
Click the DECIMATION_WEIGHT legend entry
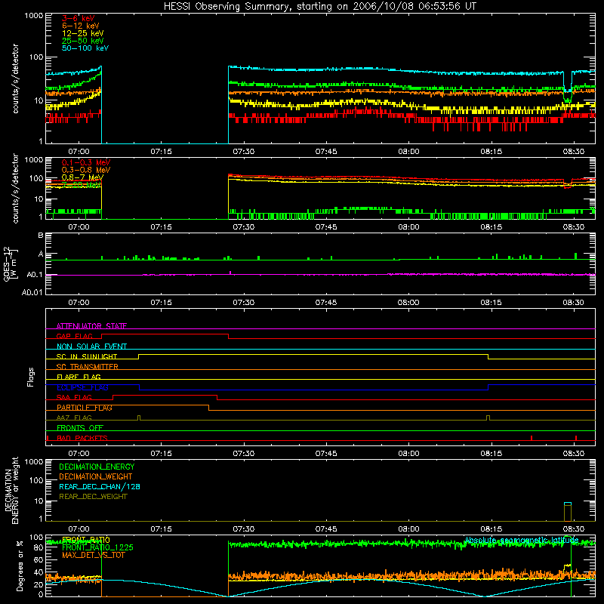coord(96,477)
